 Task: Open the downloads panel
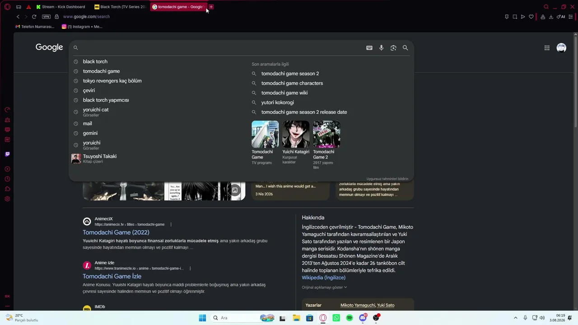click(x=551, y=17)
